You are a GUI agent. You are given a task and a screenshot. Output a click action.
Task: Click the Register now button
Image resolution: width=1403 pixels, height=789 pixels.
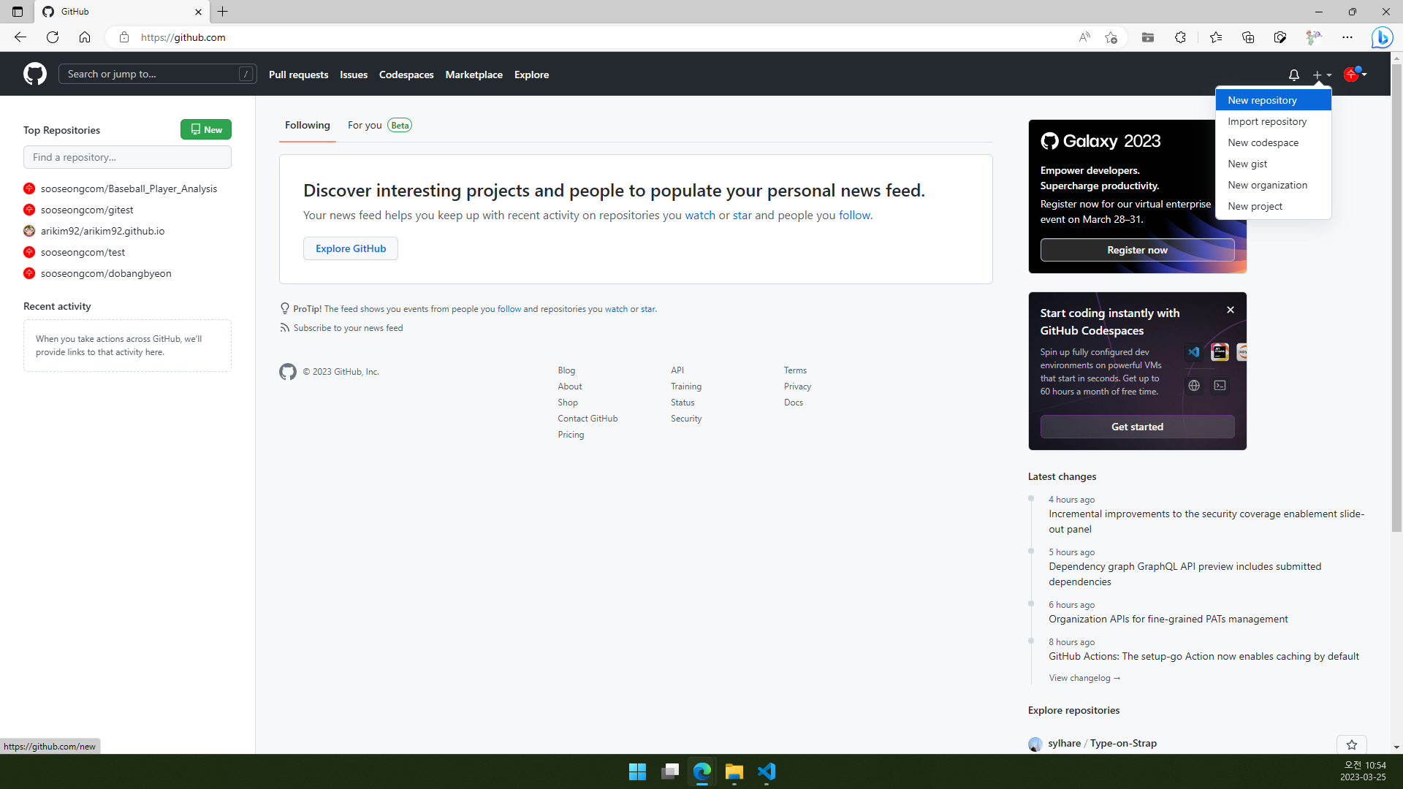[x=1136, y=250]
